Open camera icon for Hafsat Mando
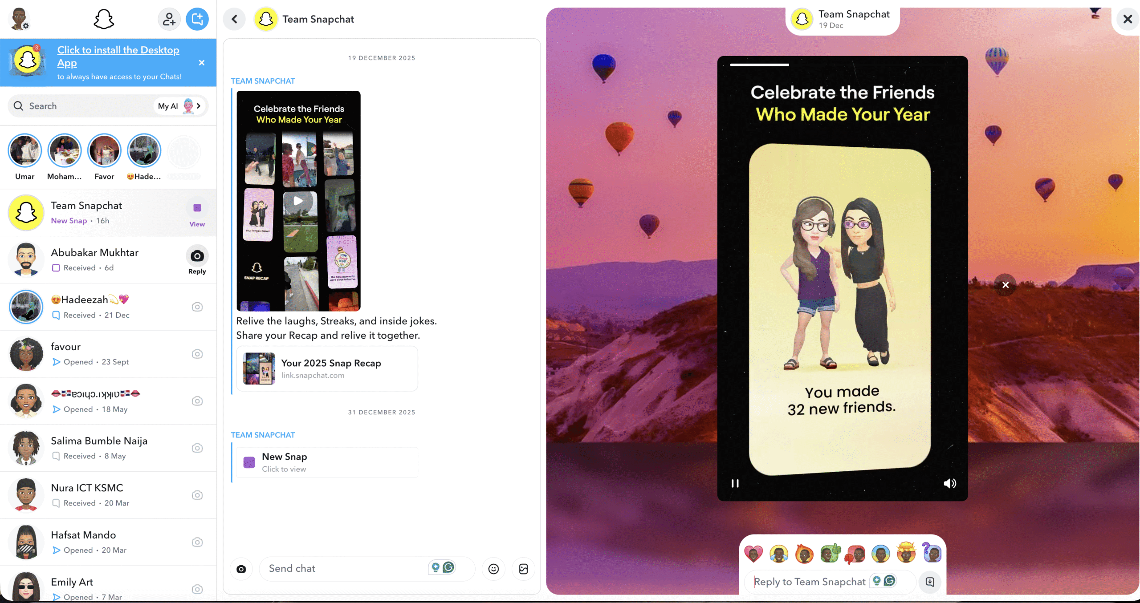 point(197,542)
